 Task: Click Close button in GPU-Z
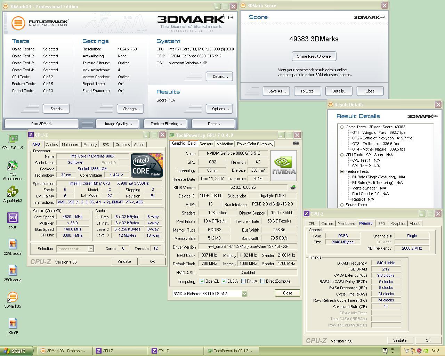coord(288,293)
